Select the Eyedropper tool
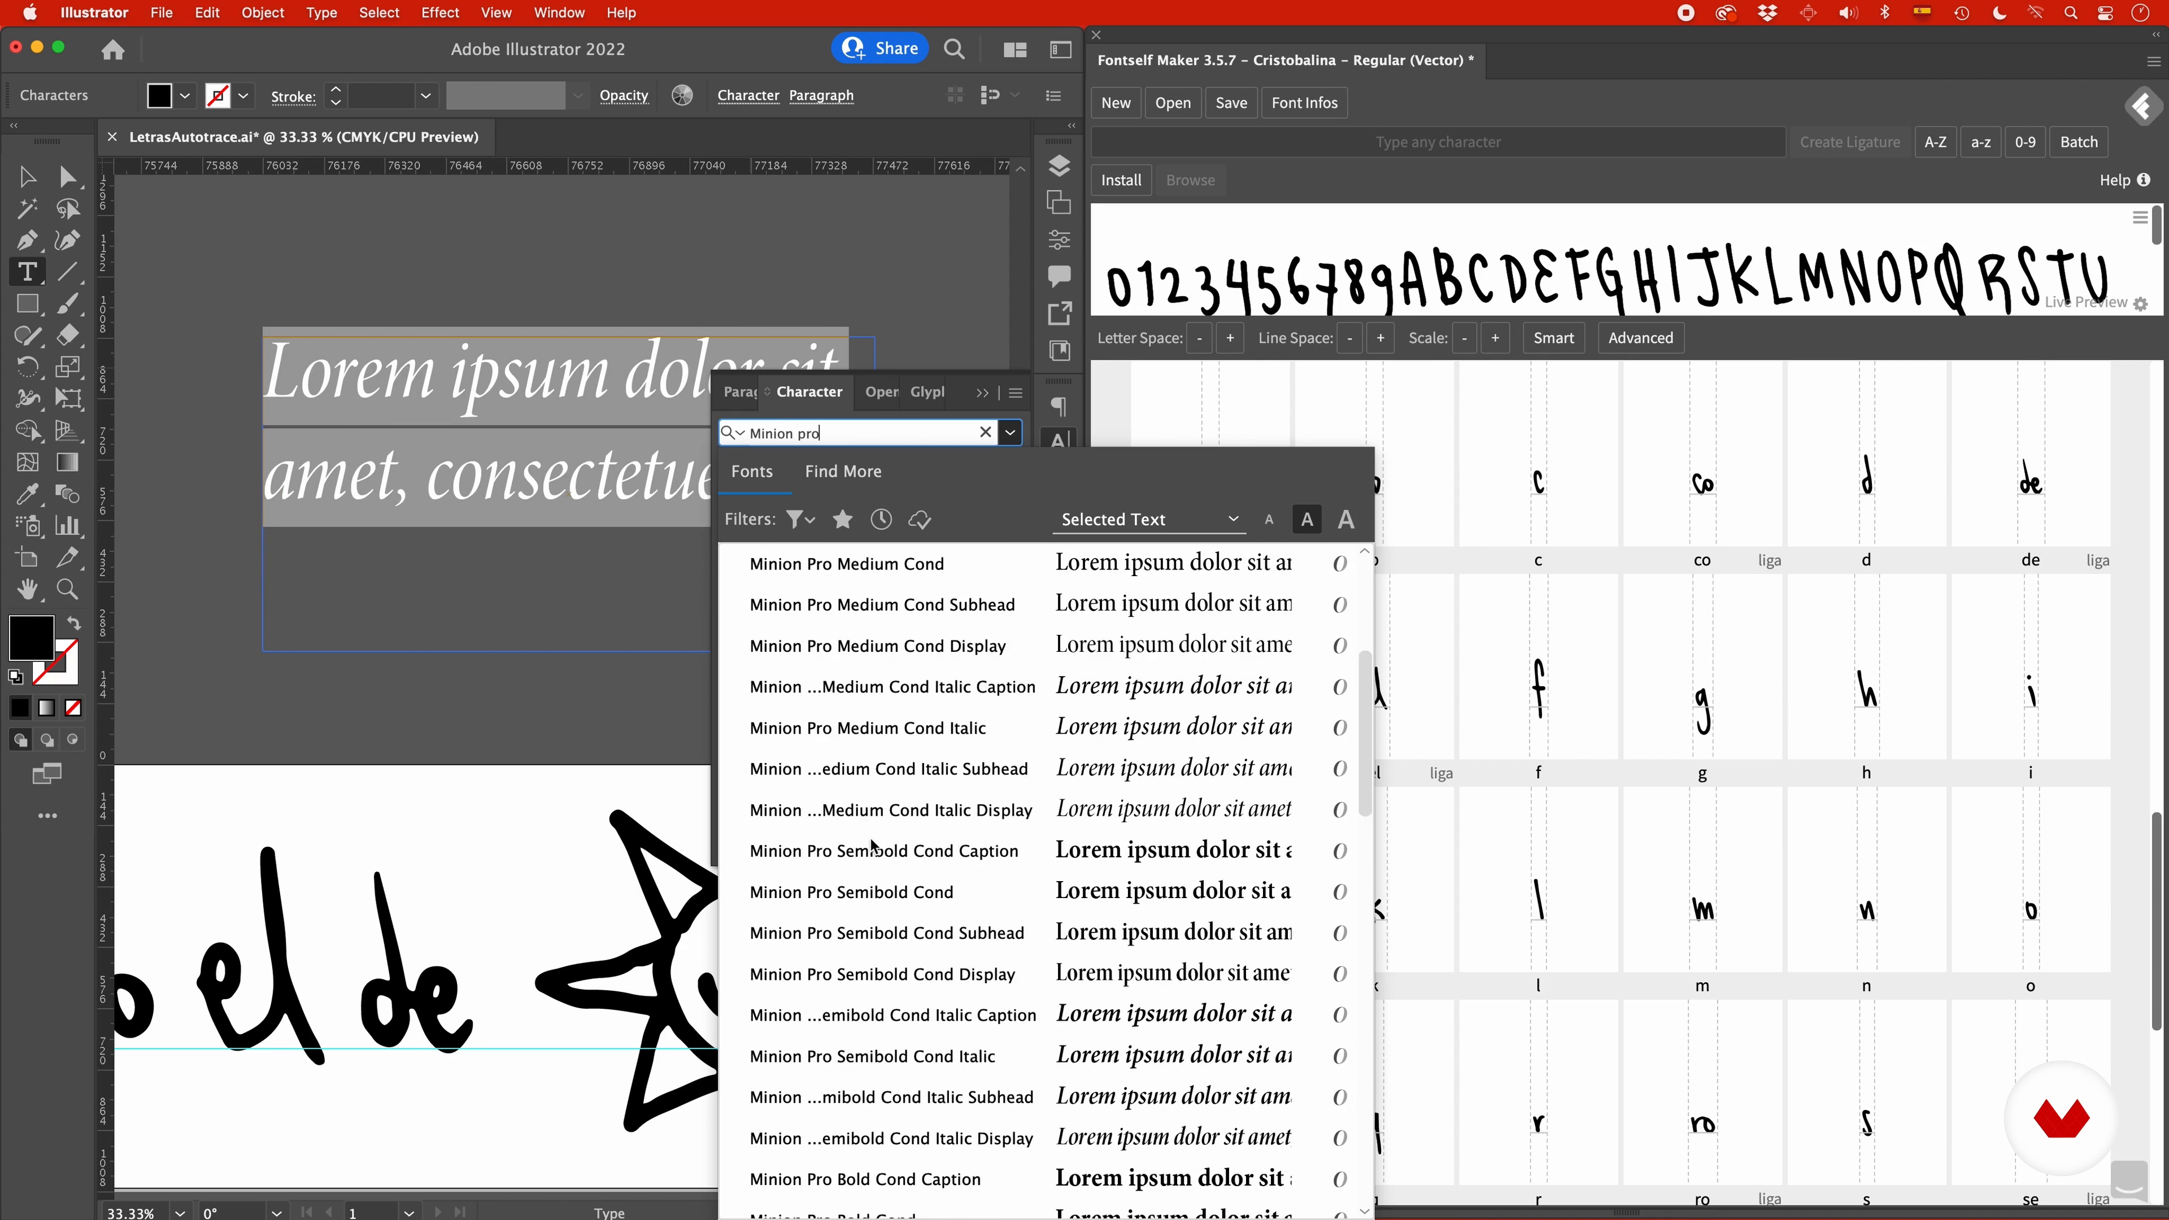 coord(27,494)
